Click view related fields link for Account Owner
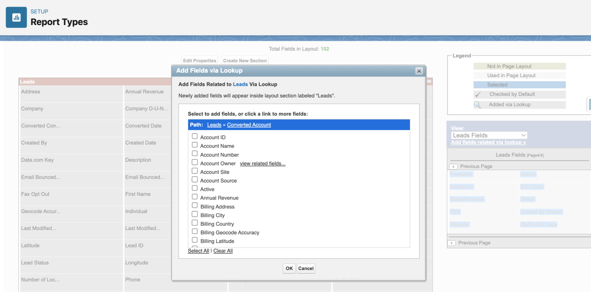591x292 pixels. coord(263,163)
